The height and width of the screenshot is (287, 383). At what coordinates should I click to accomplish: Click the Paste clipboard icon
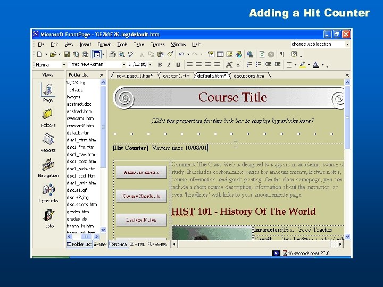(161, 54)
